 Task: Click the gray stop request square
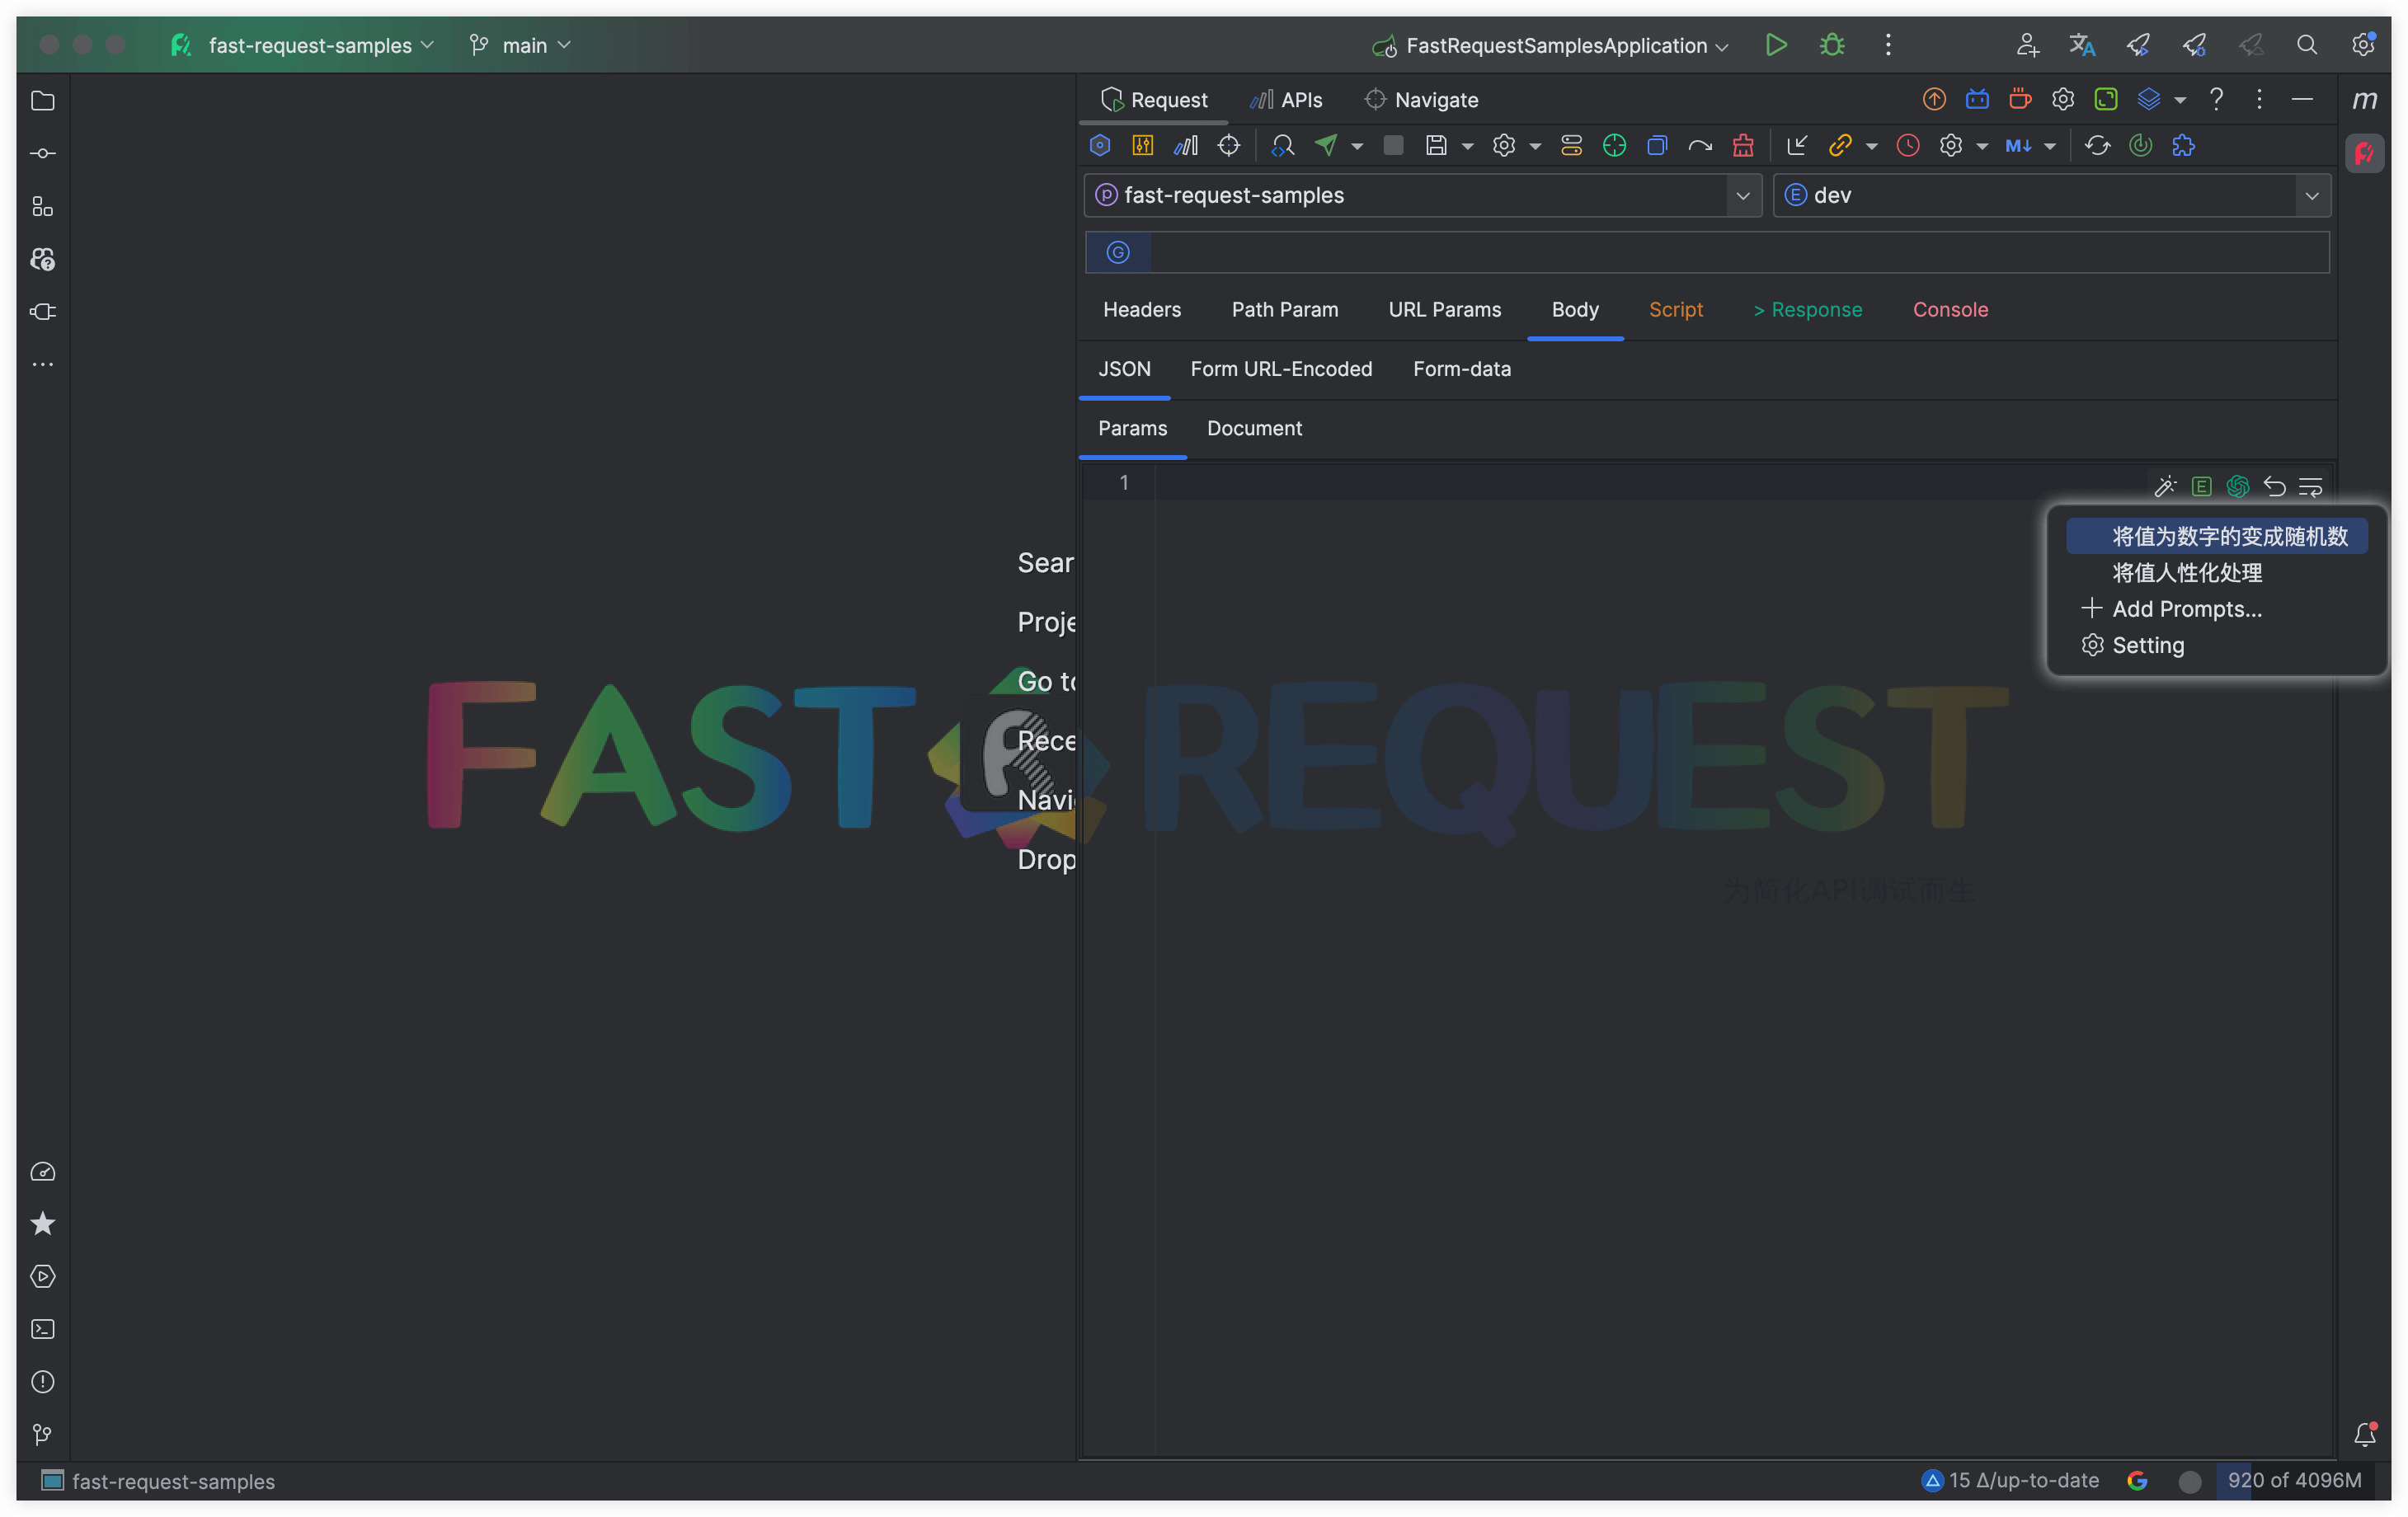(1393, 146)
